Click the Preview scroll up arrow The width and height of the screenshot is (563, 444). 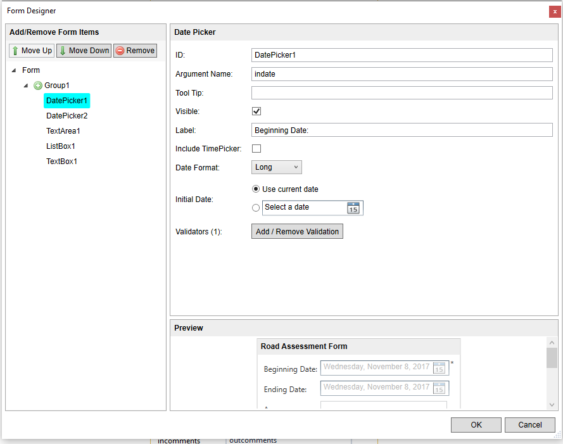click(x=552, y=342)
